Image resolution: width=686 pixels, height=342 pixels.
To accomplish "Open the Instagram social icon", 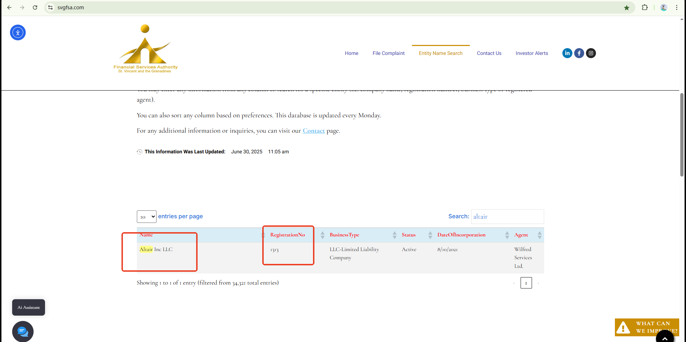I will pyautogui.click(x=591, y=53).
